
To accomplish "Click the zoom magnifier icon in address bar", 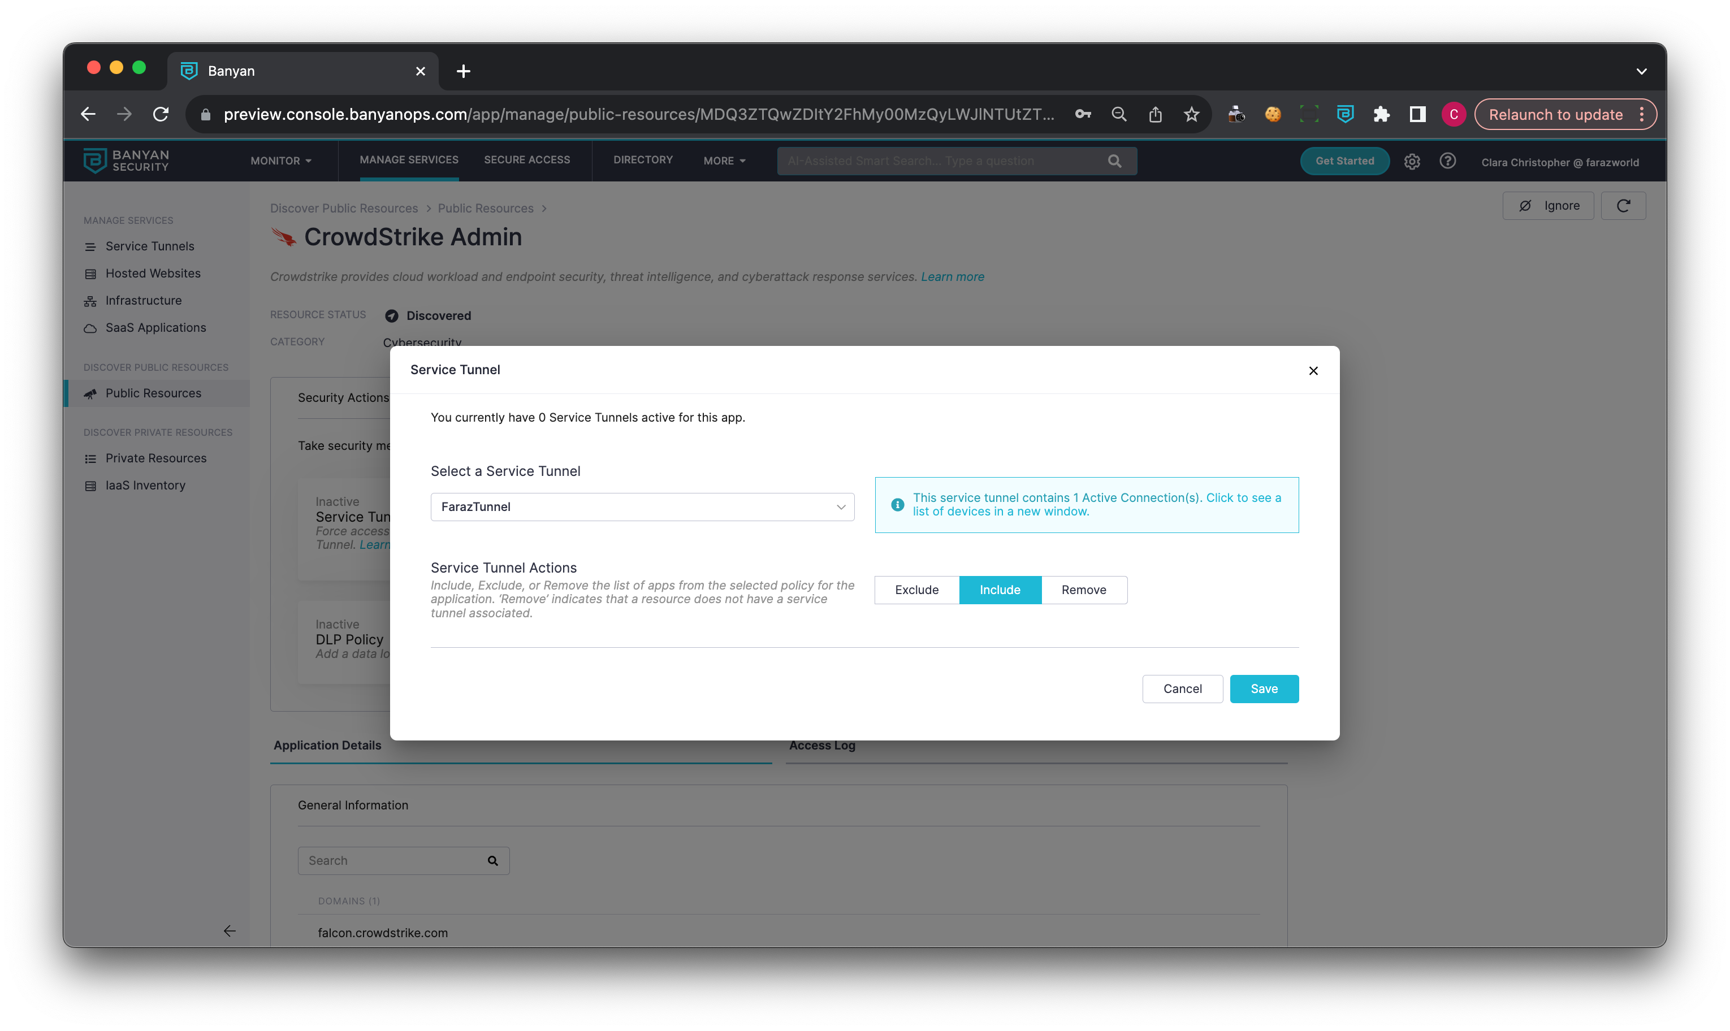I will [1119, 115].
